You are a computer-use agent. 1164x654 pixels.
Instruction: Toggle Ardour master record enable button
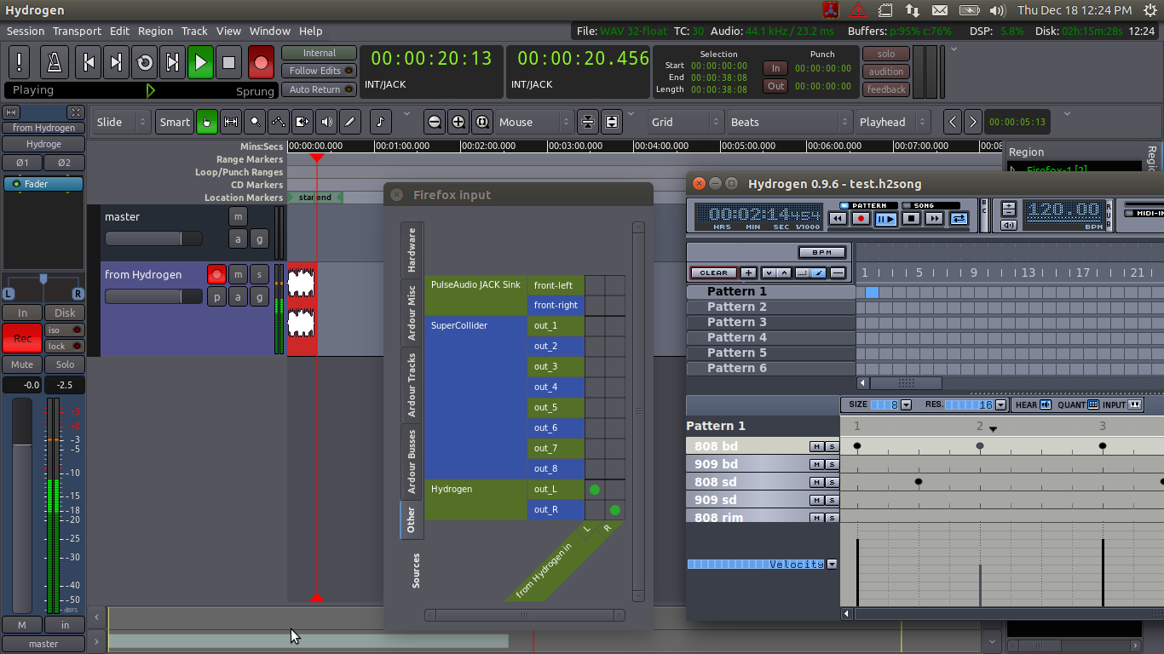point(262,62)
